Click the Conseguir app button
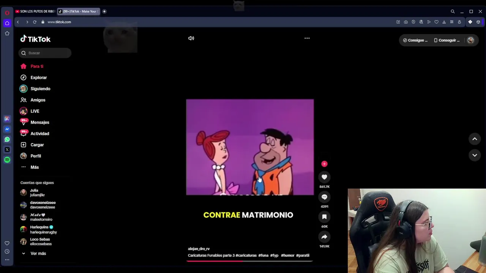486x273 pixels. coord(447,40)
